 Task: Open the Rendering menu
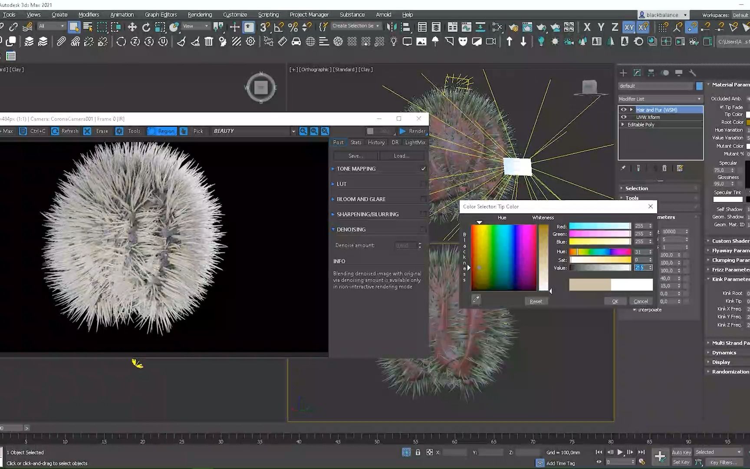(x=200, y=14)
